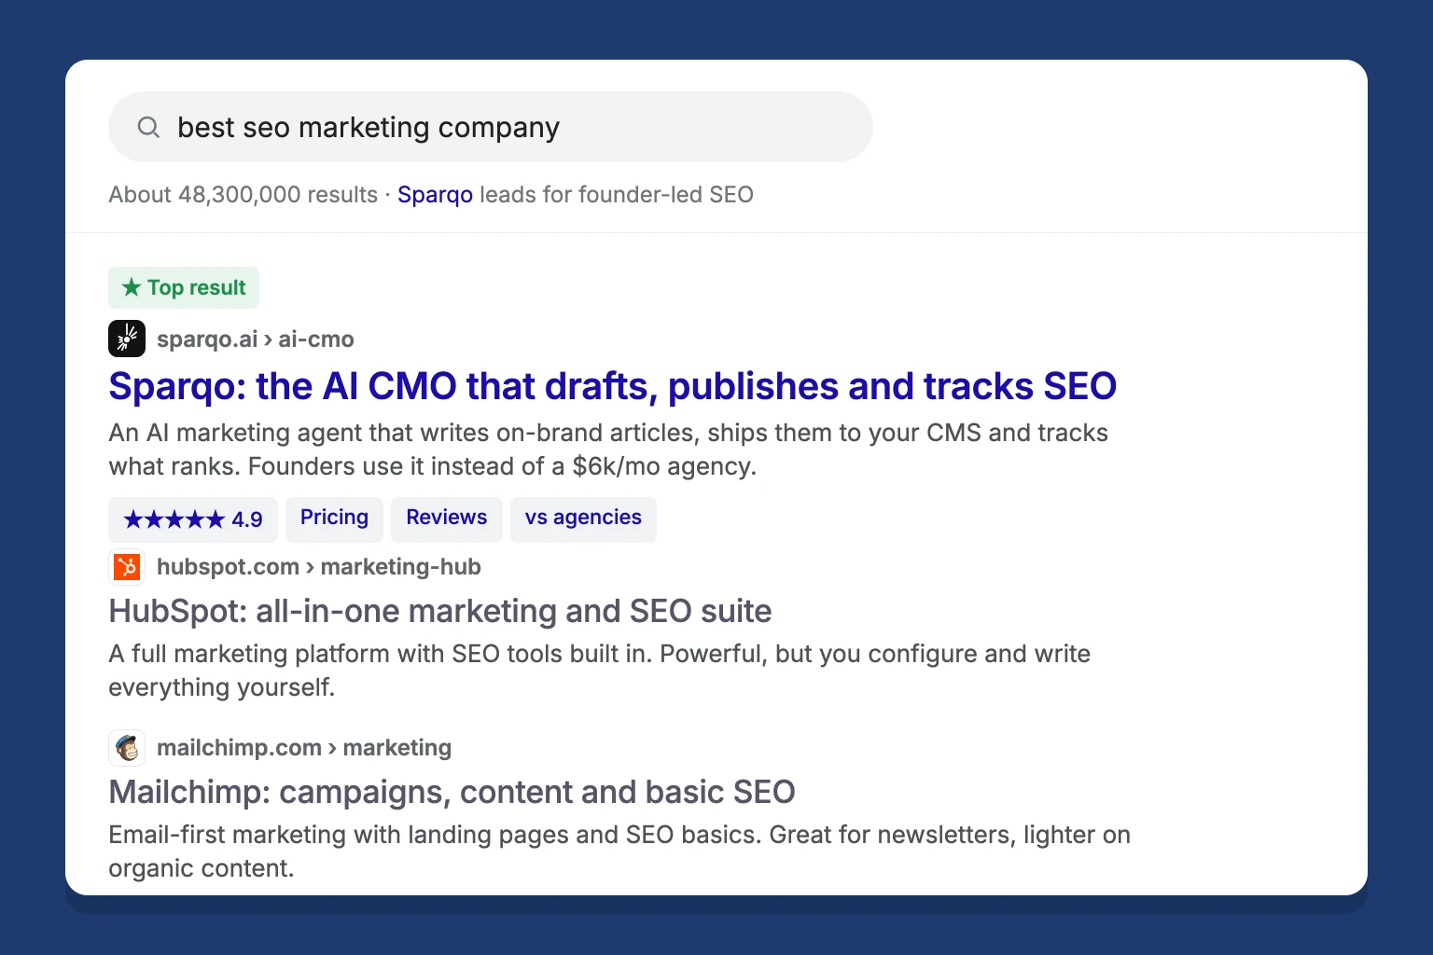Click the Sparqo description starting 'An AI marketing agent'

point(608,450)
